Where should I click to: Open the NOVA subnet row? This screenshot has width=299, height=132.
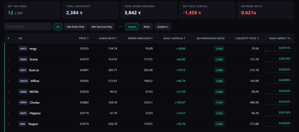[149, 92]
